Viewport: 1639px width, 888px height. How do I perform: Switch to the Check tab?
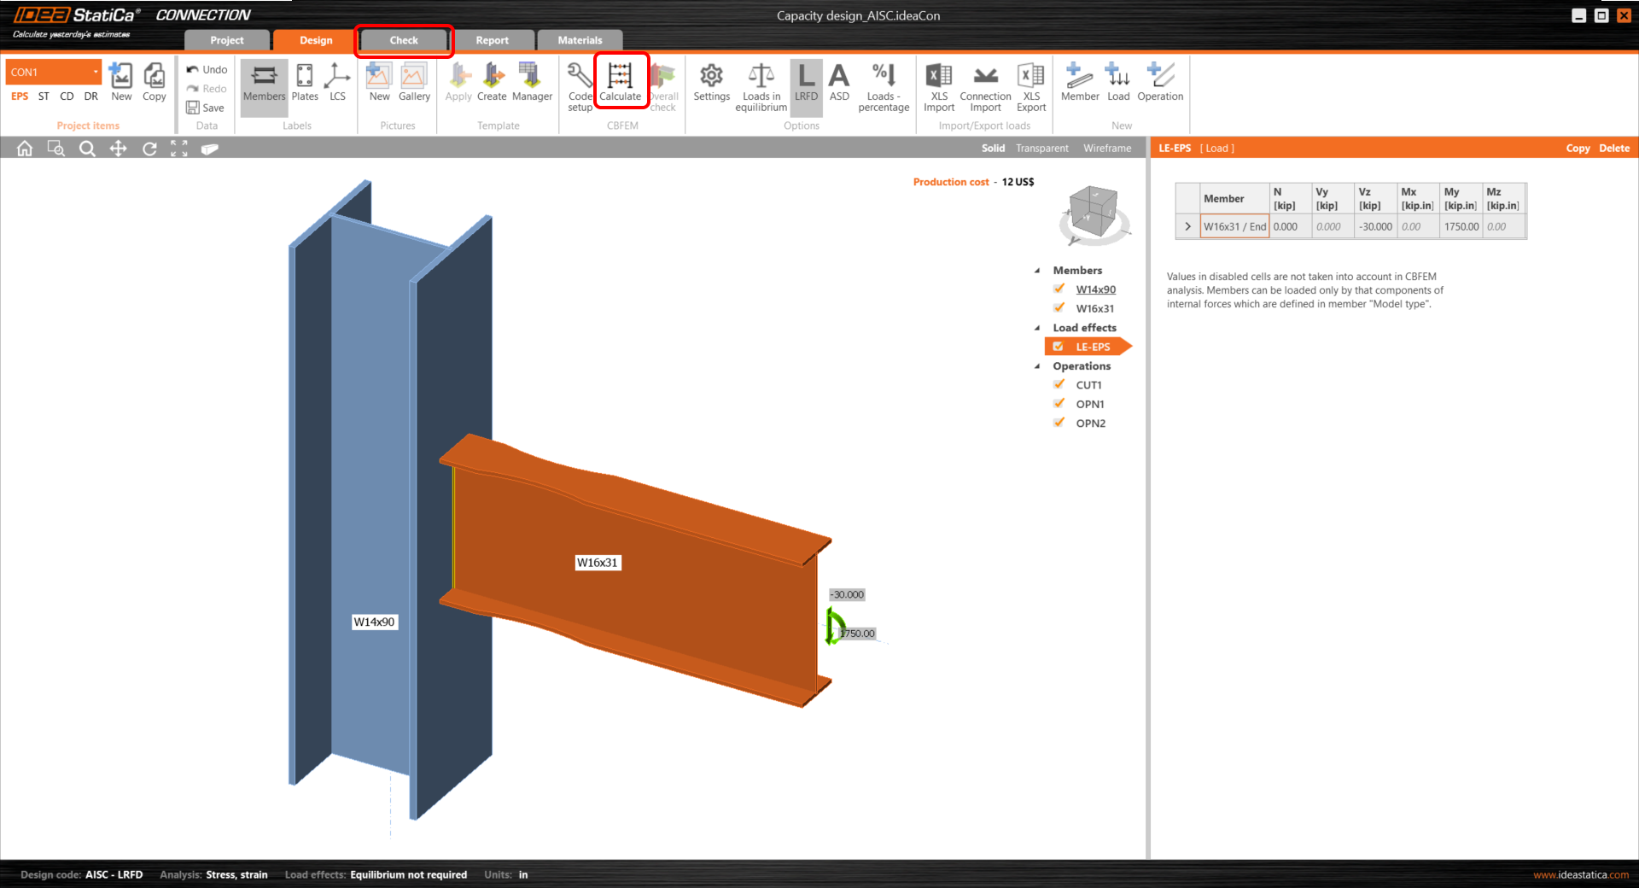404,40
